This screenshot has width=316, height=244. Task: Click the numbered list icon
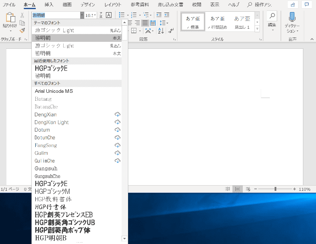coord(134,15)
